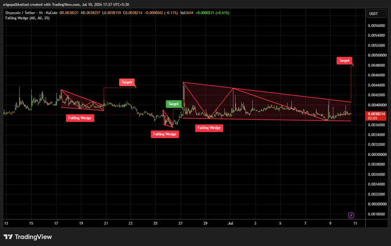Click date 17 on the time axis
This screenshot has width=391, height=246.
[x=56, y=224]
